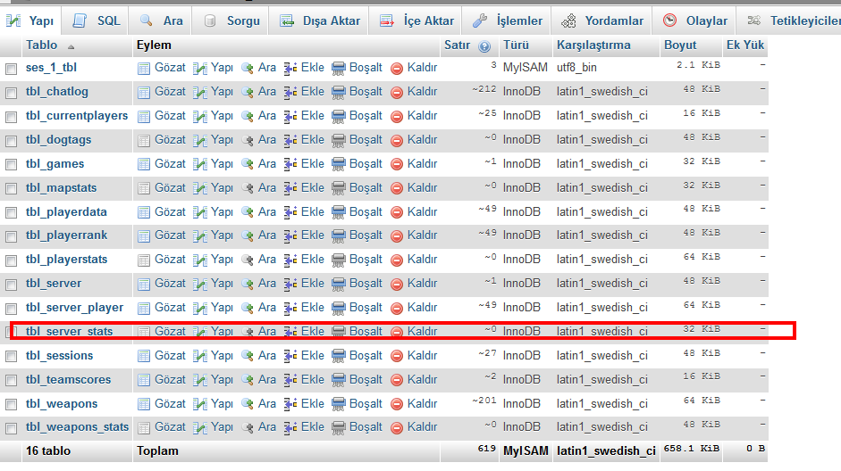Image resolution: width=841 pixels, height=471 pixels.
Task: Click the Yordamlar tab
Action: (x=603, y=20)
